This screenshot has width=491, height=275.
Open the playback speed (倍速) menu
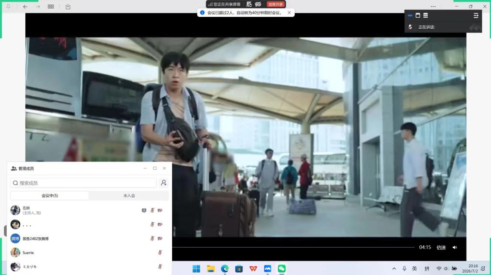click(441, 248)
